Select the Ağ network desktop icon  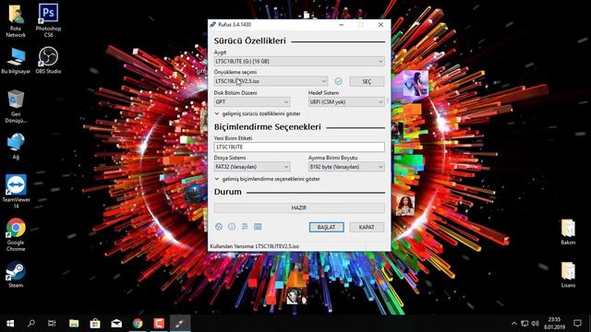click(16, 147)
